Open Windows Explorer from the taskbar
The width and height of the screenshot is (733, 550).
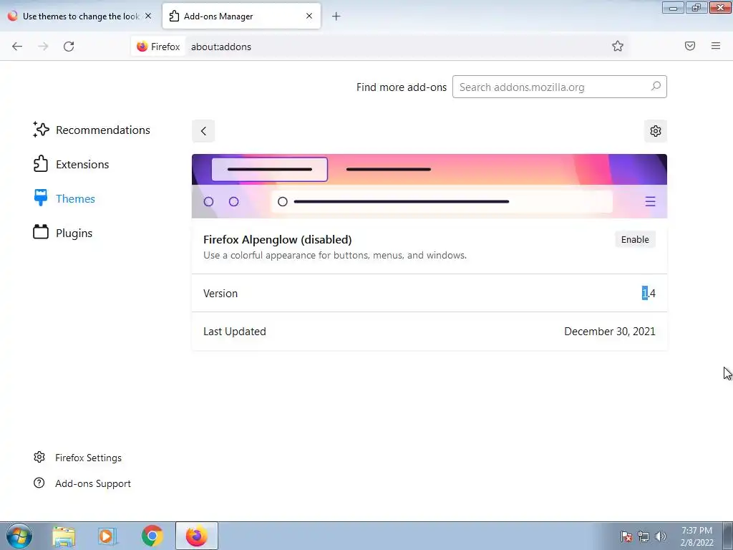[x=64, y=536]
